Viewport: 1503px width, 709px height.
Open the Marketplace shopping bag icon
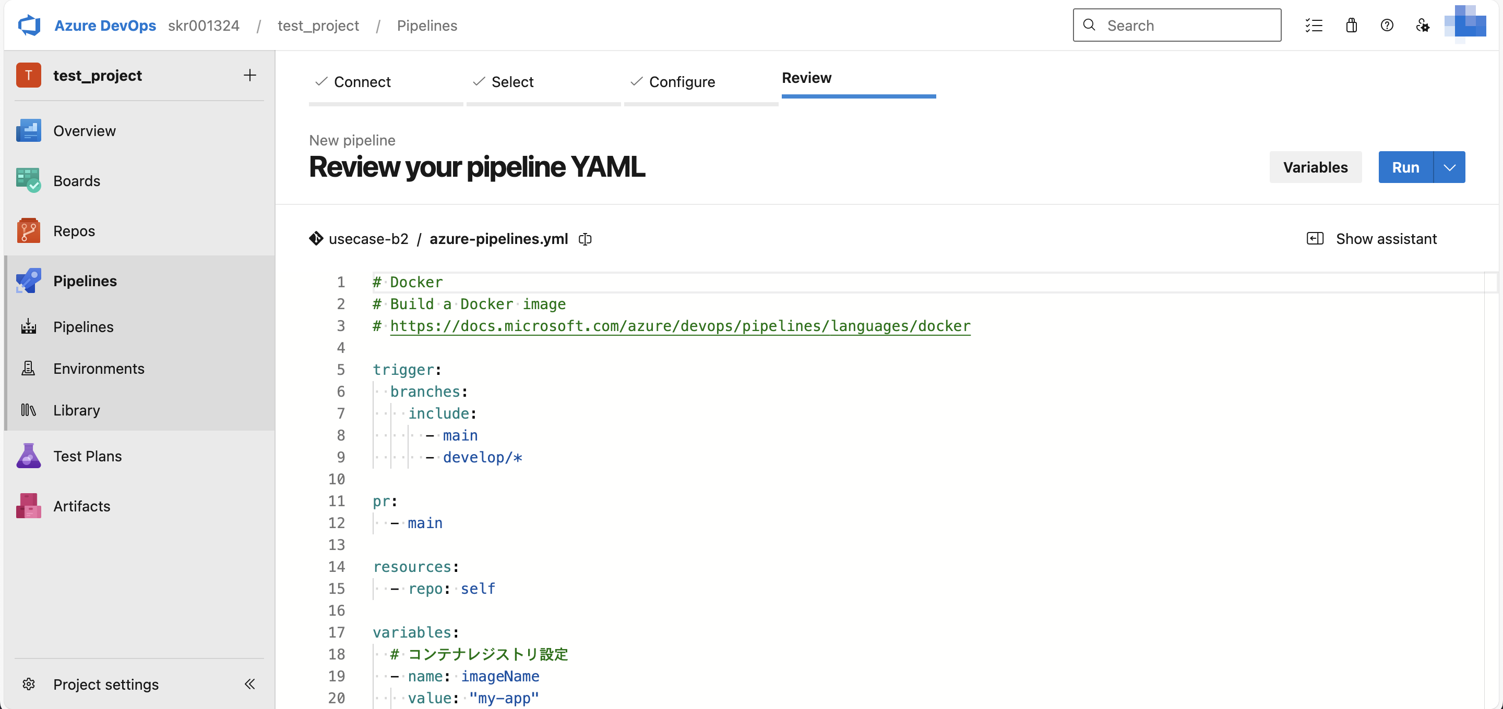coord(1351,25)
